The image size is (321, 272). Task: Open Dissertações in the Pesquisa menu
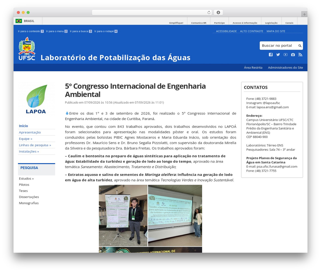29,197
